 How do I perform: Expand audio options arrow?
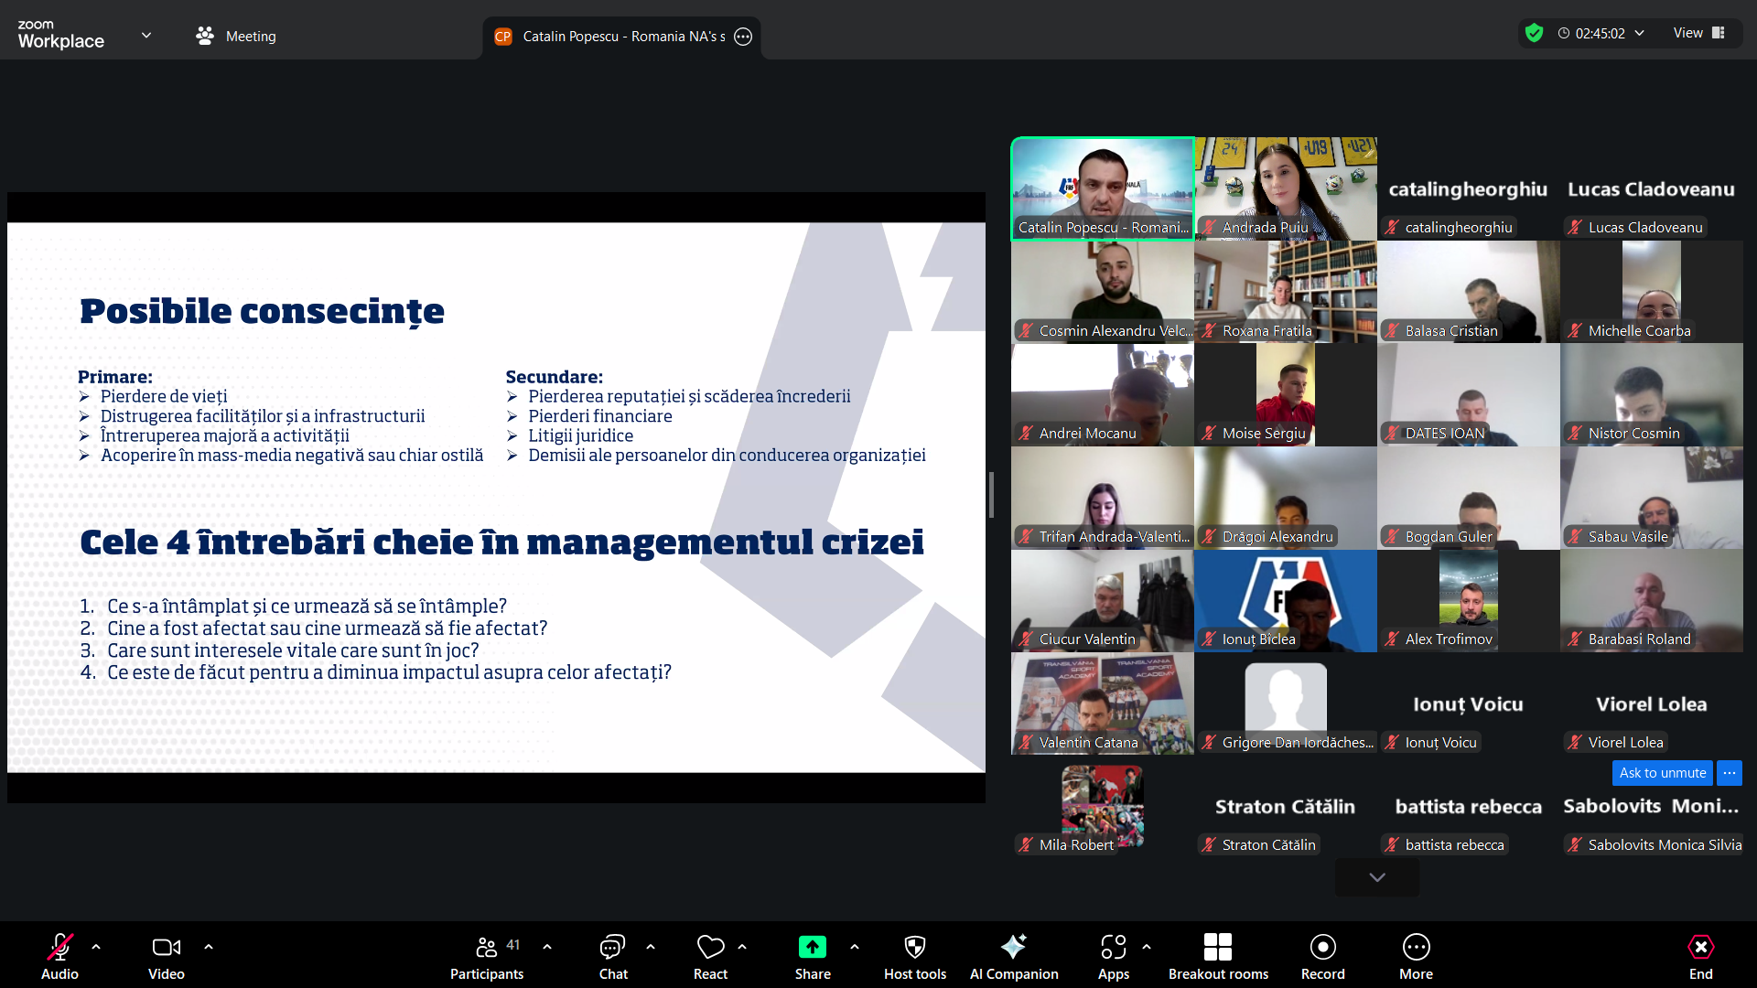[96, 947]
